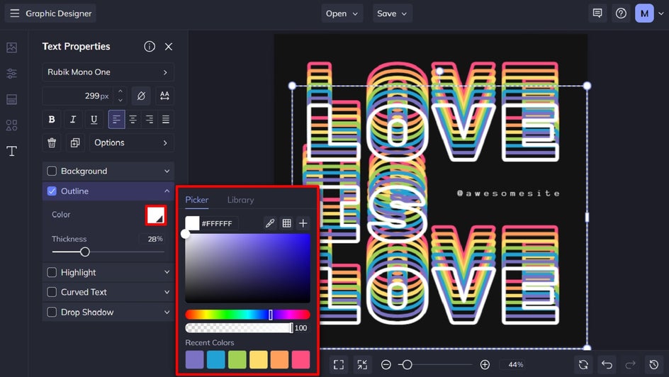Zoom out with the minus icon
This screenshot has width=669, height=377.
click(x=386, y=365)
